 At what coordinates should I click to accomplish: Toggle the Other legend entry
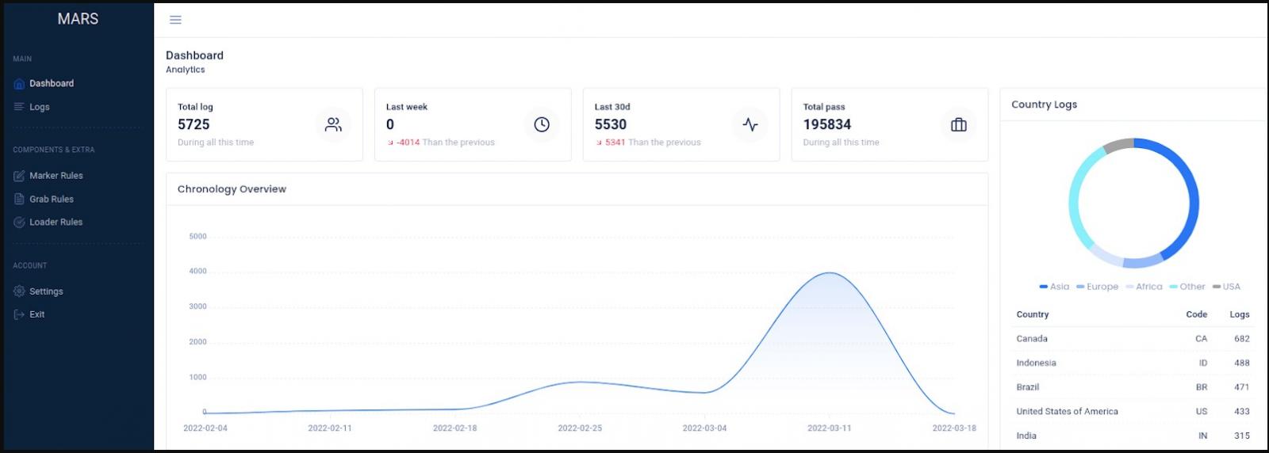click(1187, 287)
